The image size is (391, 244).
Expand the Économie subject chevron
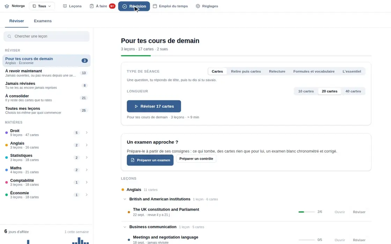tap(87, 195)
